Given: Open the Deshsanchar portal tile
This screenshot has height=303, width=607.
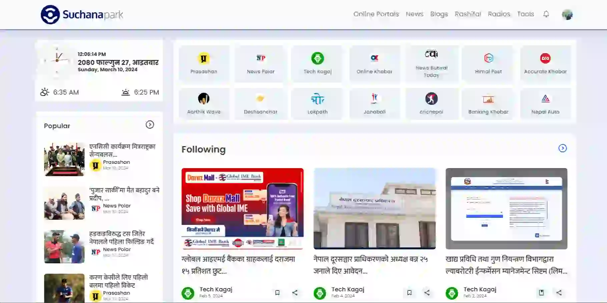Looking at the screenshot, I should click(x=260, y=104).
